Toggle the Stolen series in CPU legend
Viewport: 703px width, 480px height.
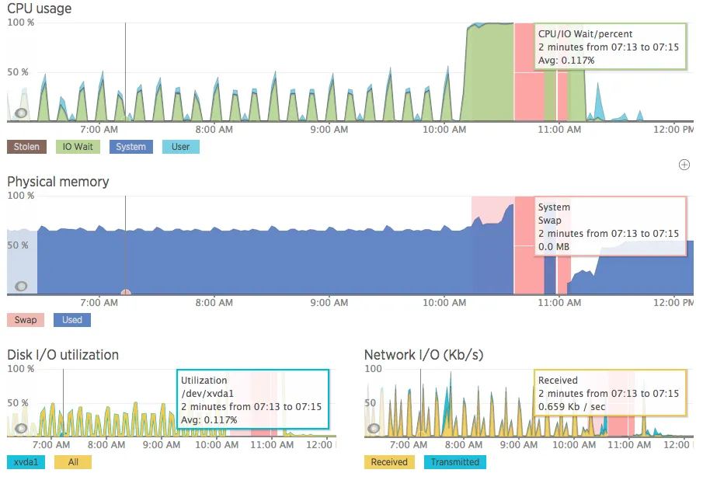[x=26, y=147]
